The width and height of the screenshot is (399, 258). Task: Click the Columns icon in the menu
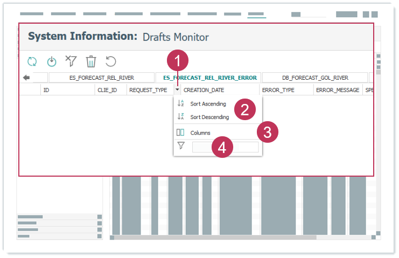tap(181, 133)
